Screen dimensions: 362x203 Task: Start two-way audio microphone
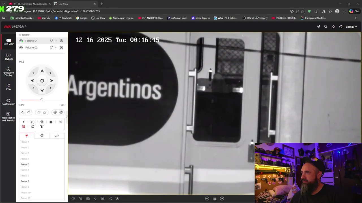(95, 198)
